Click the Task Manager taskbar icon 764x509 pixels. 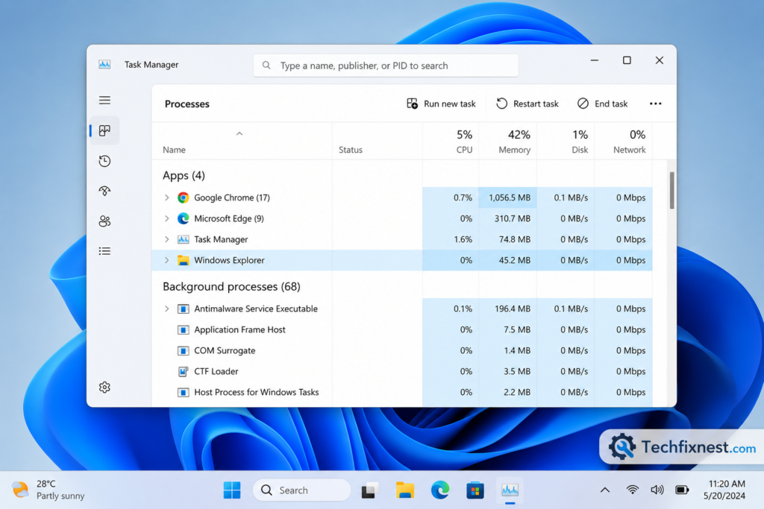click(510, 490)
